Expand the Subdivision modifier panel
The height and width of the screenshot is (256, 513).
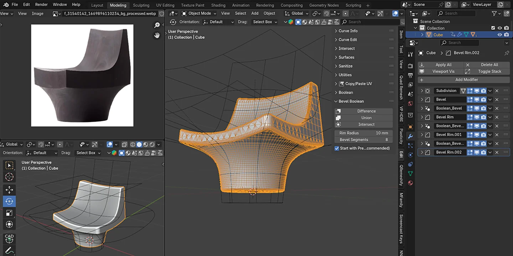pyautogui.click(x=422, y=90)
